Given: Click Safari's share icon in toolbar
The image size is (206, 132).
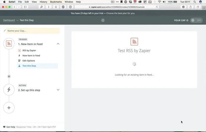Looking at the screenshot, I should [x=191, y=7].
